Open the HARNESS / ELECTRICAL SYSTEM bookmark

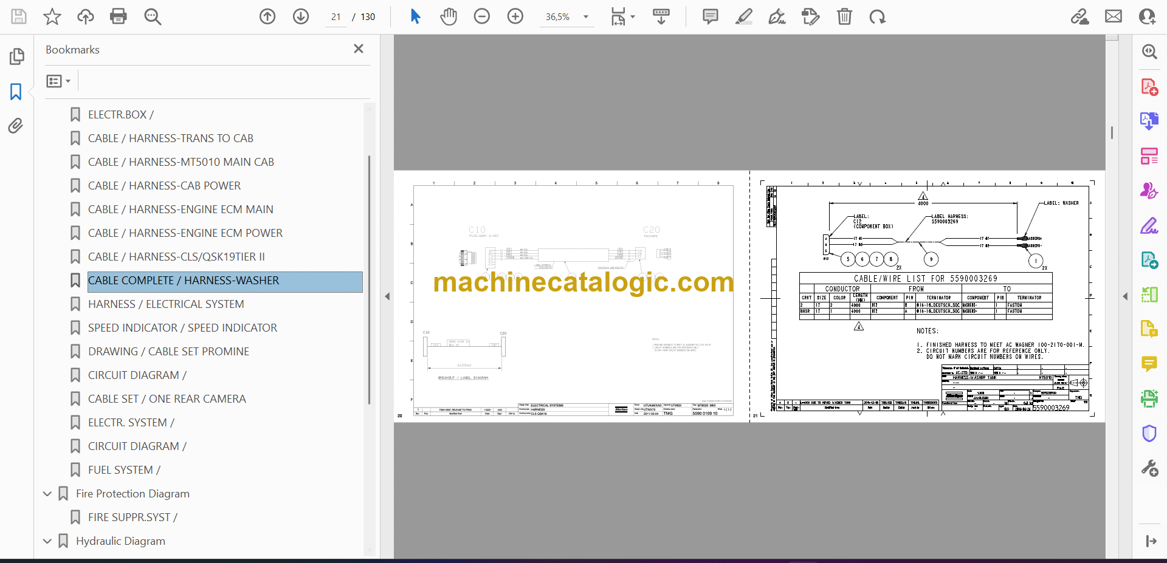[166, 304]
